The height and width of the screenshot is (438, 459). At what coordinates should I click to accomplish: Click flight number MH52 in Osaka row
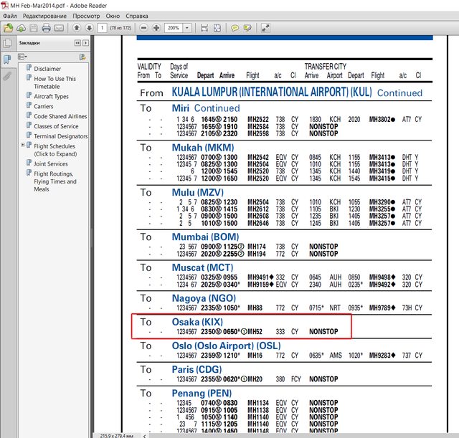(x=255, y=331)
